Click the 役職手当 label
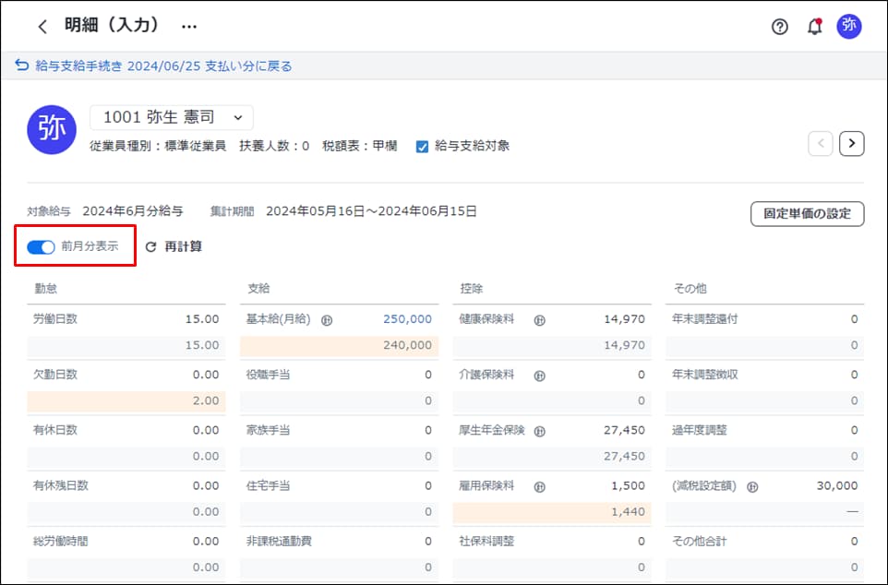 pos(269,375)
